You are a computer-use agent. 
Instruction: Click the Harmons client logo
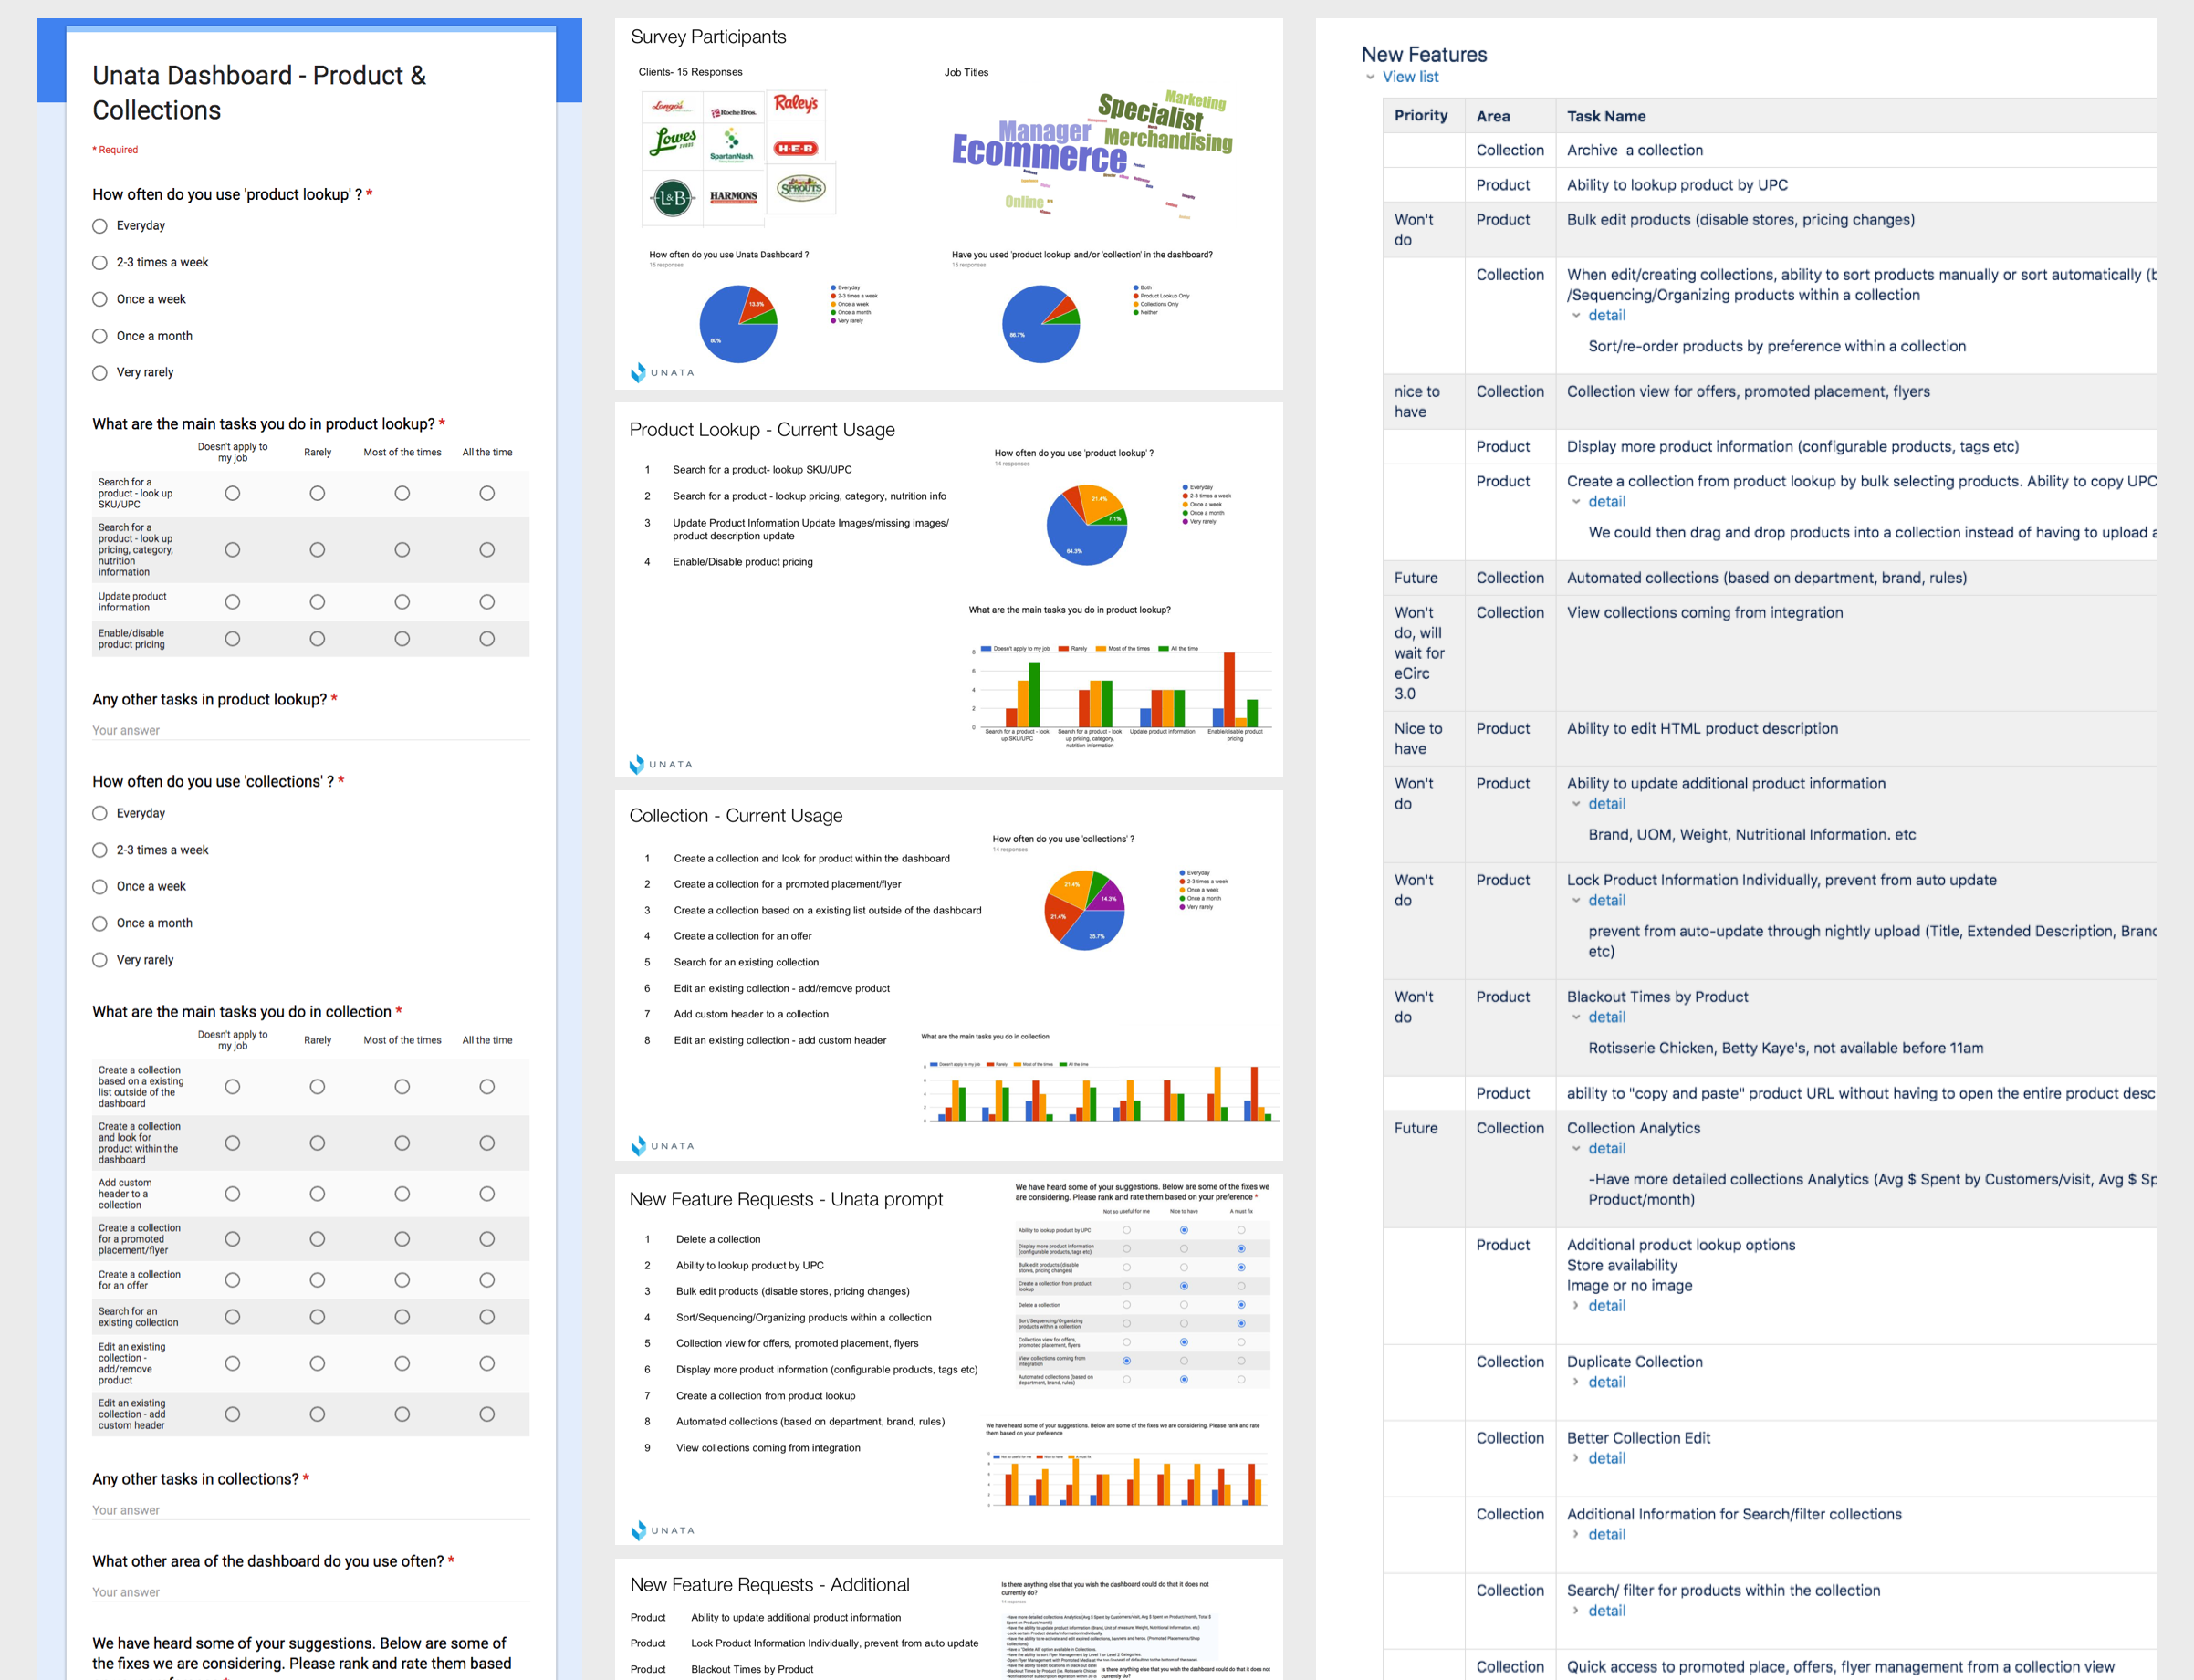coord(733,196)
